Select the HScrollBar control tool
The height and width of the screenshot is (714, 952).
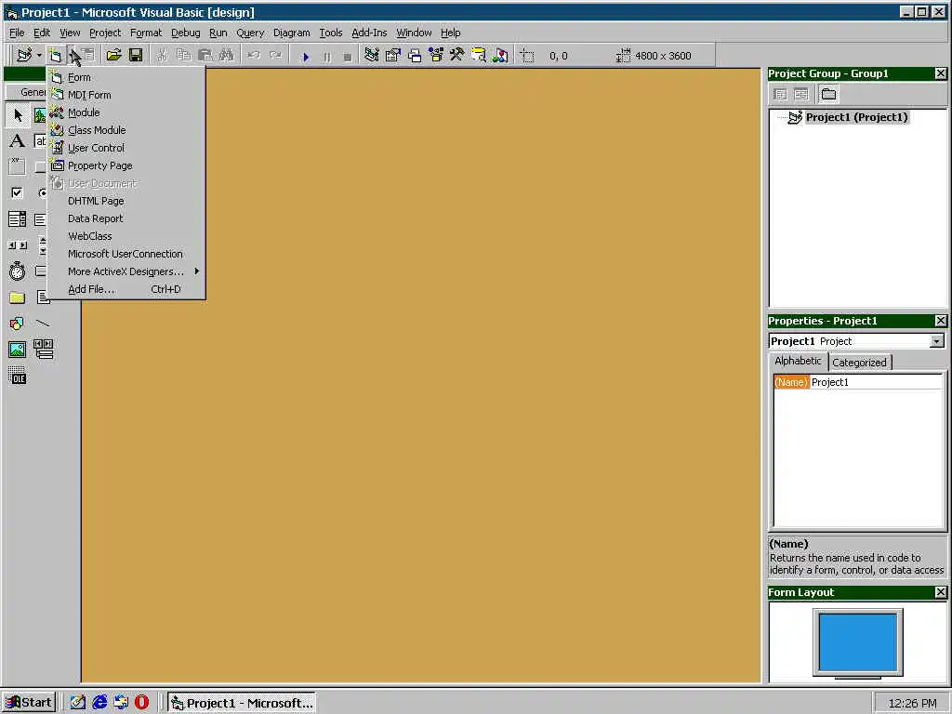pos(17,245)
